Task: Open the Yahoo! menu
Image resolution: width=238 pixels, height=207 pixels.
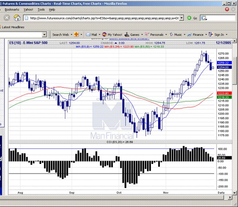Action: [28, 10]
